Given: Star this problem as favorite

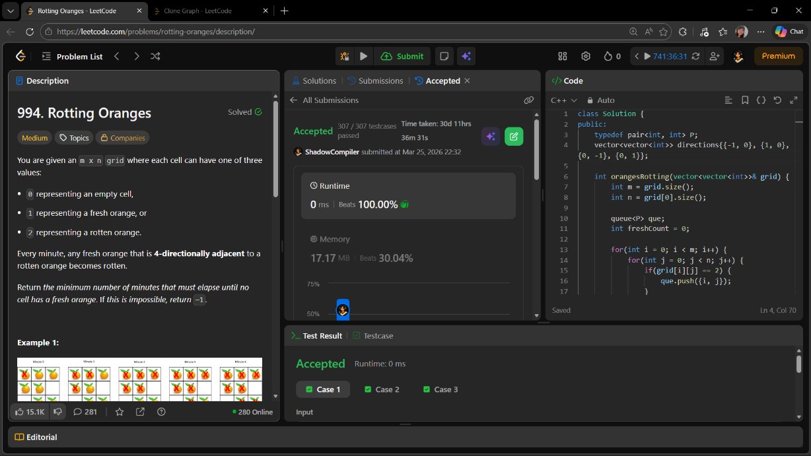Looking at the screenshot, I should 120,412.
